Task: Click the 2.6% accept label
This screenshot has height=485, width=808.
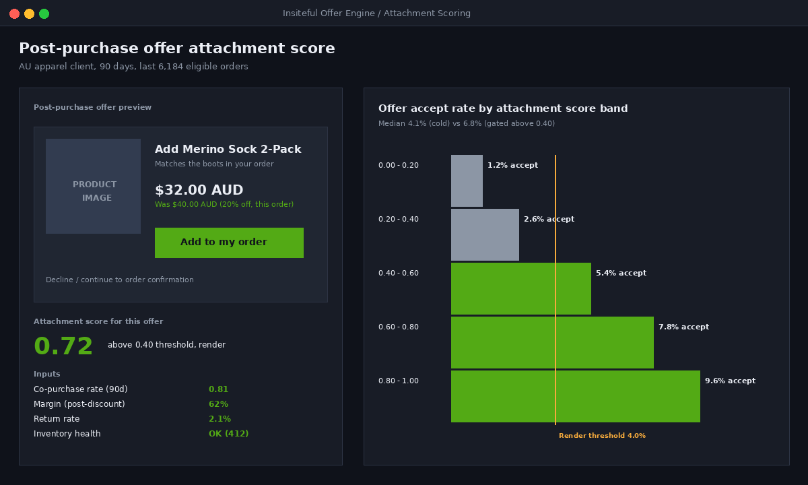Action: (x=549, y=219)
